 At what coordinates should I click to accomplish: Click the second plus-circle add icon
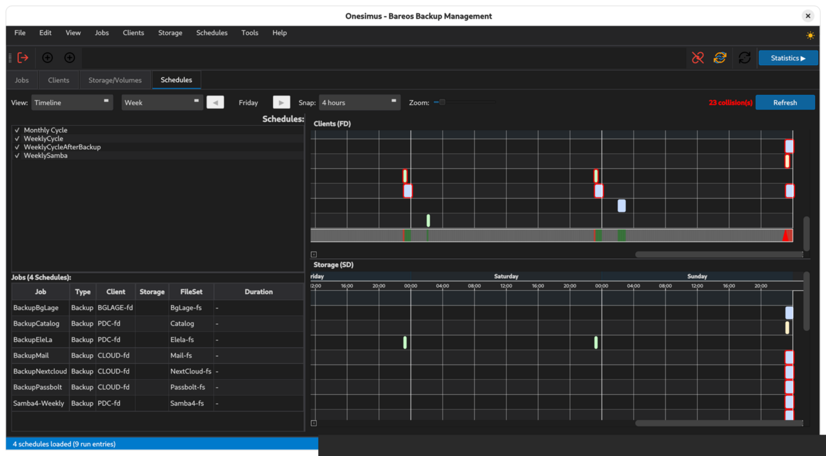tap(70, 58)
